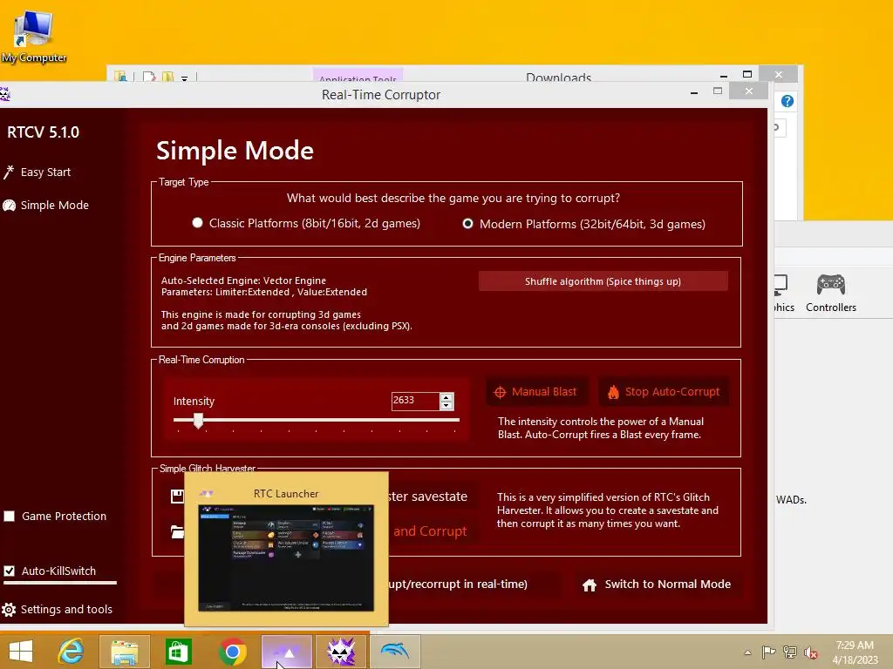Viewport: 893px width, 669px height.
Task: Click the Simple Mode gauge icon
Action: (x=9, y=206)
